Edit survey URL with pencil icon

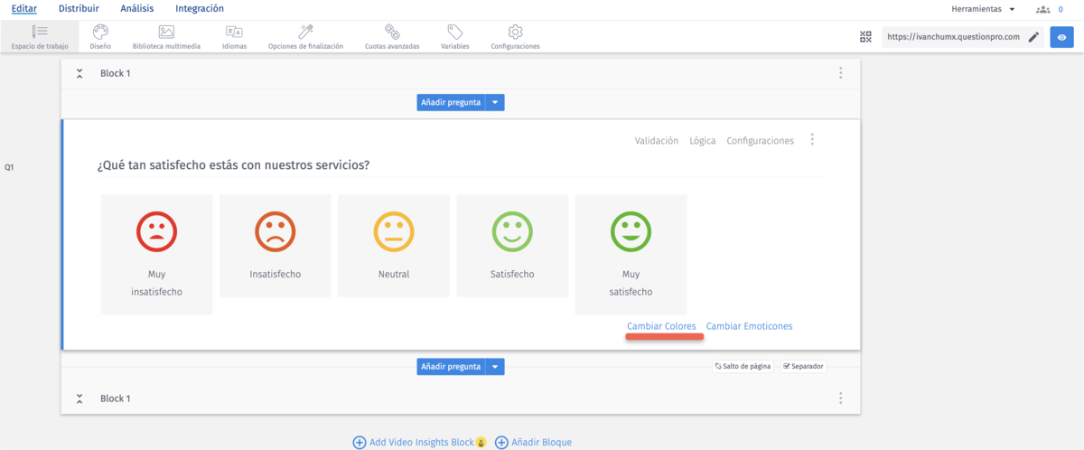1033,37
